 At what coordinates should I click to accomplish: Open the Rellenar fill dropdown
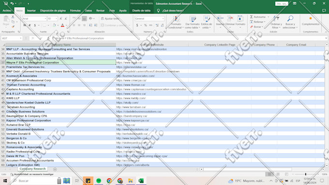258,22
